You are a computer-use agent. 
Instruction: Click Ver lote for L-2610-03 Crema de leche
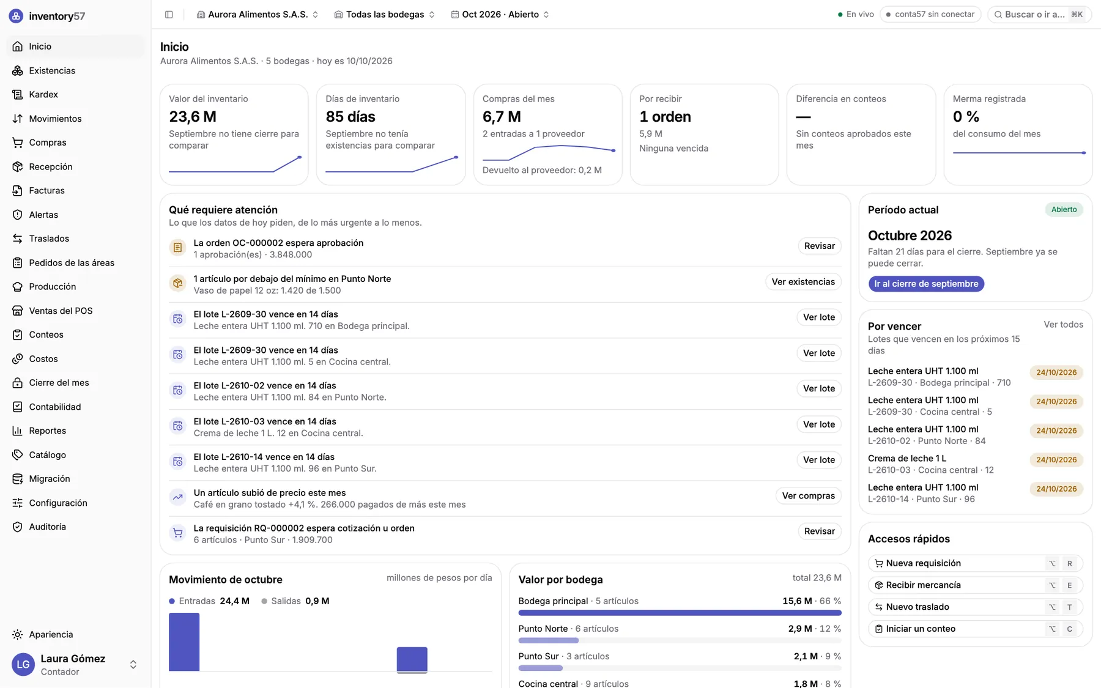click(x=818, y=424)
